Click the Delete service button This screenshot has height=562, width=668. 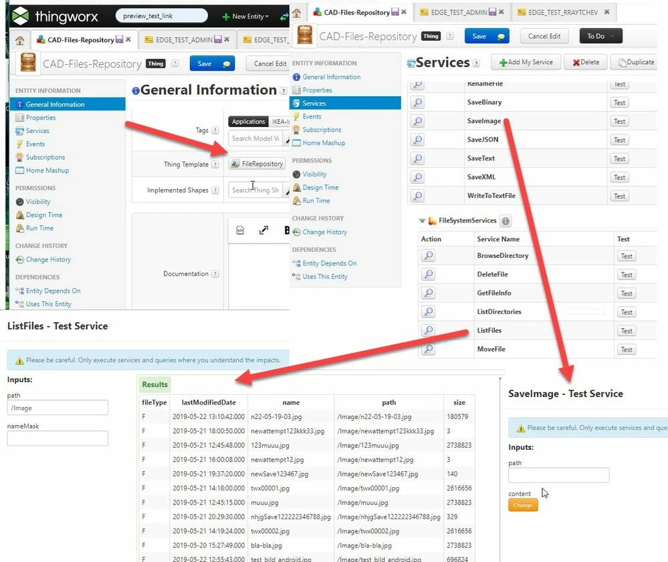tap(586, 62)
